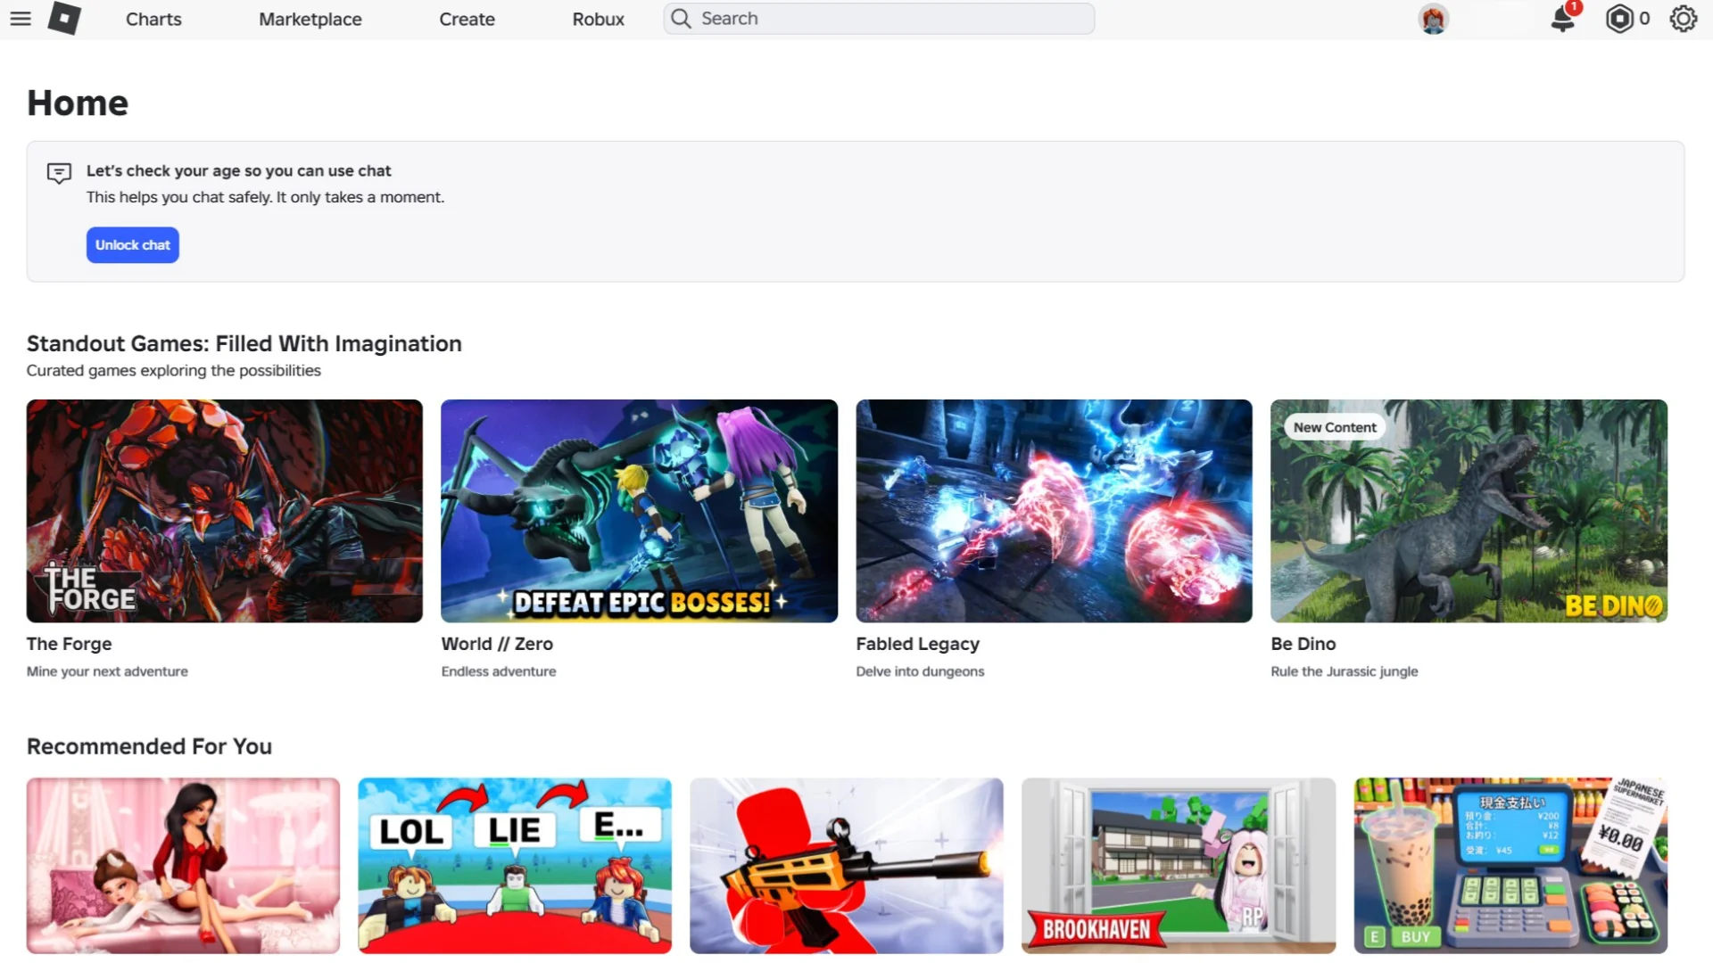Open Fabled Legacy dungeon game
1713x963 pixels.
[x=1054, y=511]
